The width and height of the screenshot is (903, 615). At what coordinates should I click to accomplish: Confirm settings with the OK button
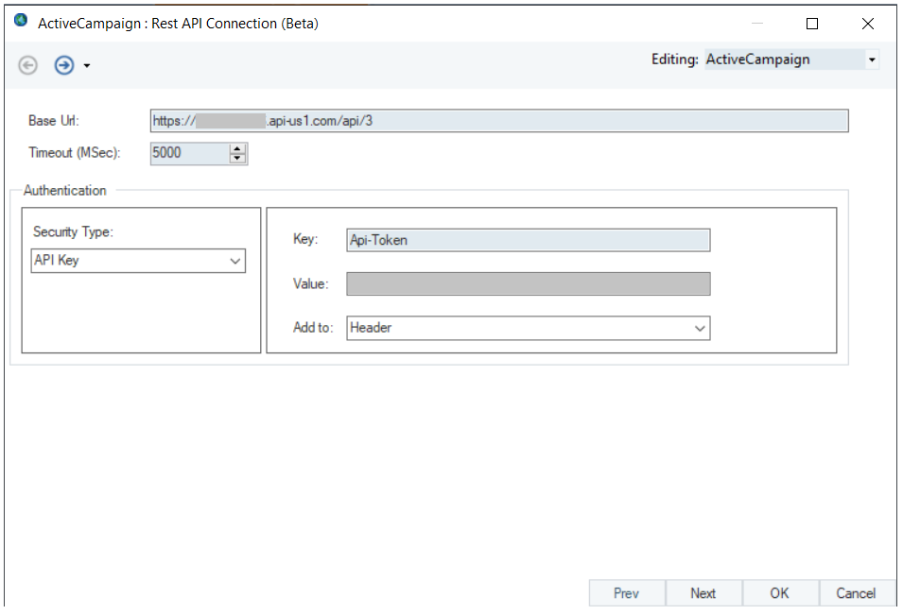(779, 593)
